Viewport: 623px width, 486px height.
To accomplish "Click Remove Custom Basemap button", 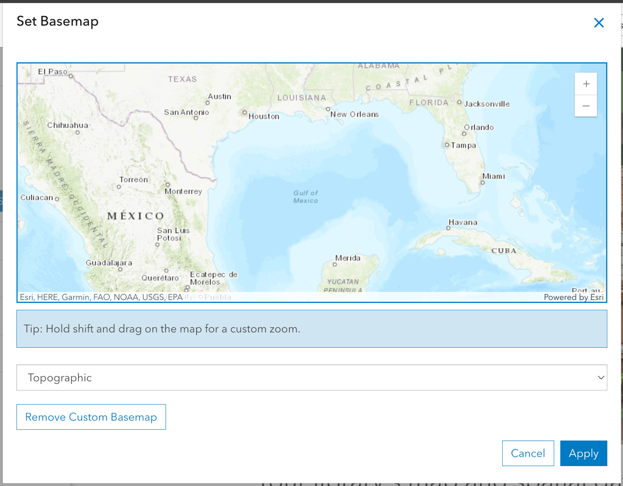I will point(91,417).
